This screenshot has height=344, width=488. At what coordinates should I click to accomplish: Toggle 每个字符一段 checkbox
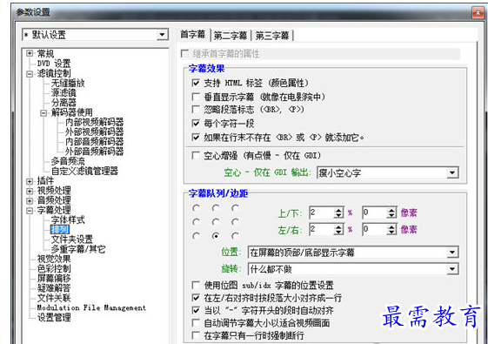click(x=196, y=124)
